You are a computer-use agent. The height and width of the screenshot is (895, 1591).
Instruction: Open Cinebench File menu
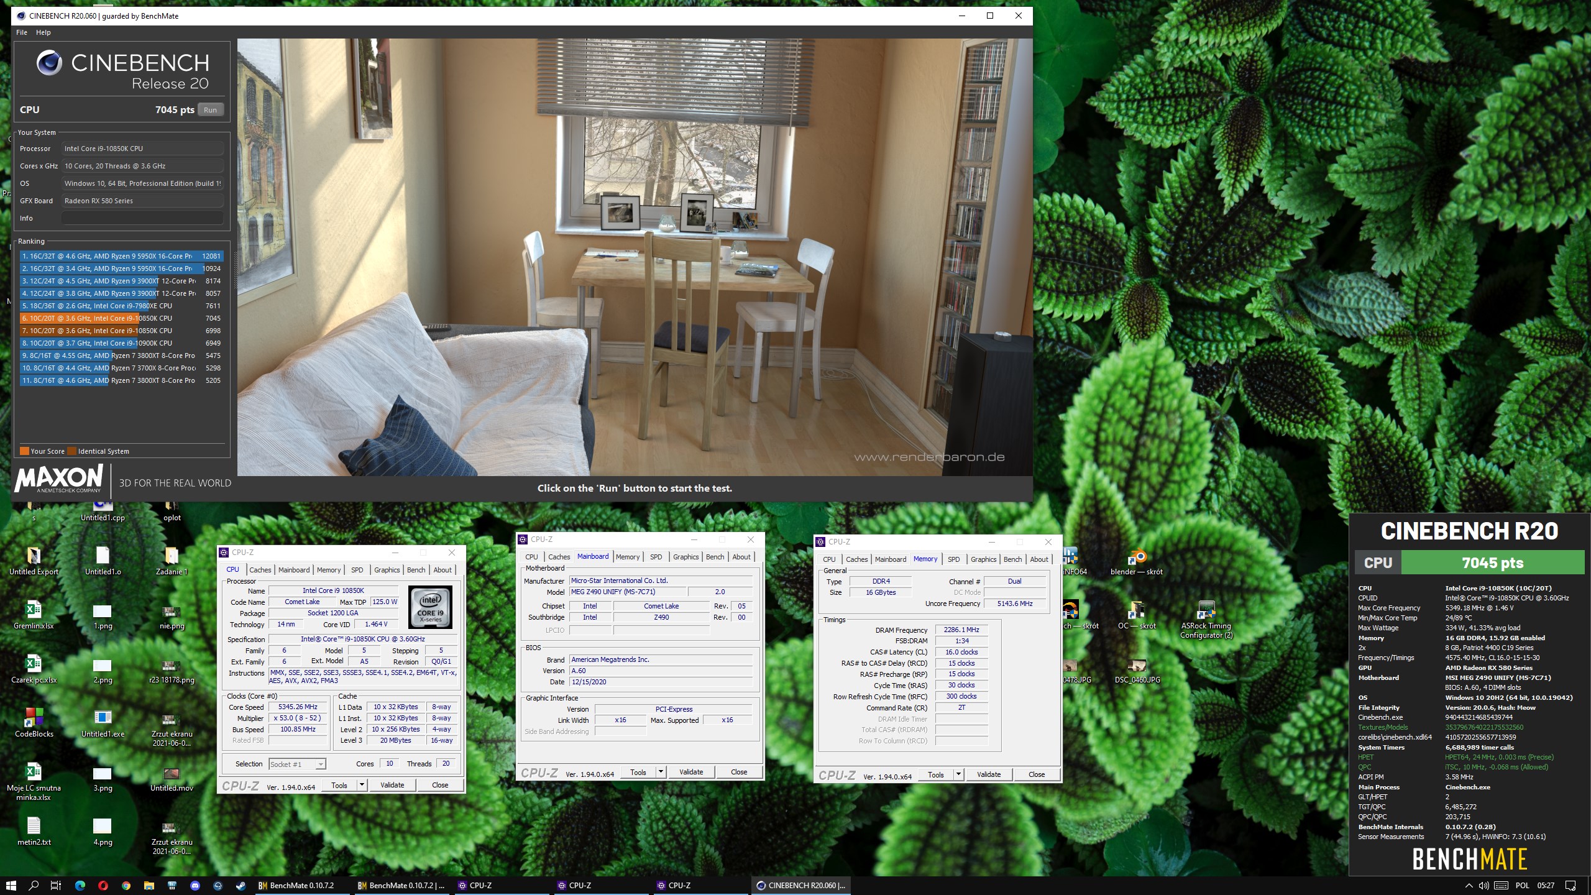22,32
